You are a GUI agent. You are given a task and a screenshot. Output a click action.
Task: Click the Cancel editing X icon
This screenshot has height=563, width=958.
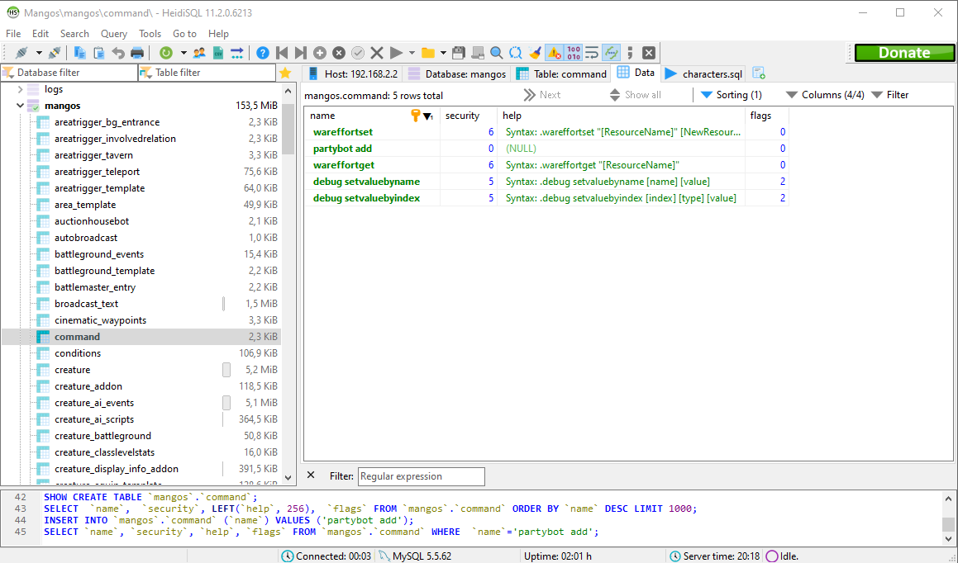tap(377, 53)
